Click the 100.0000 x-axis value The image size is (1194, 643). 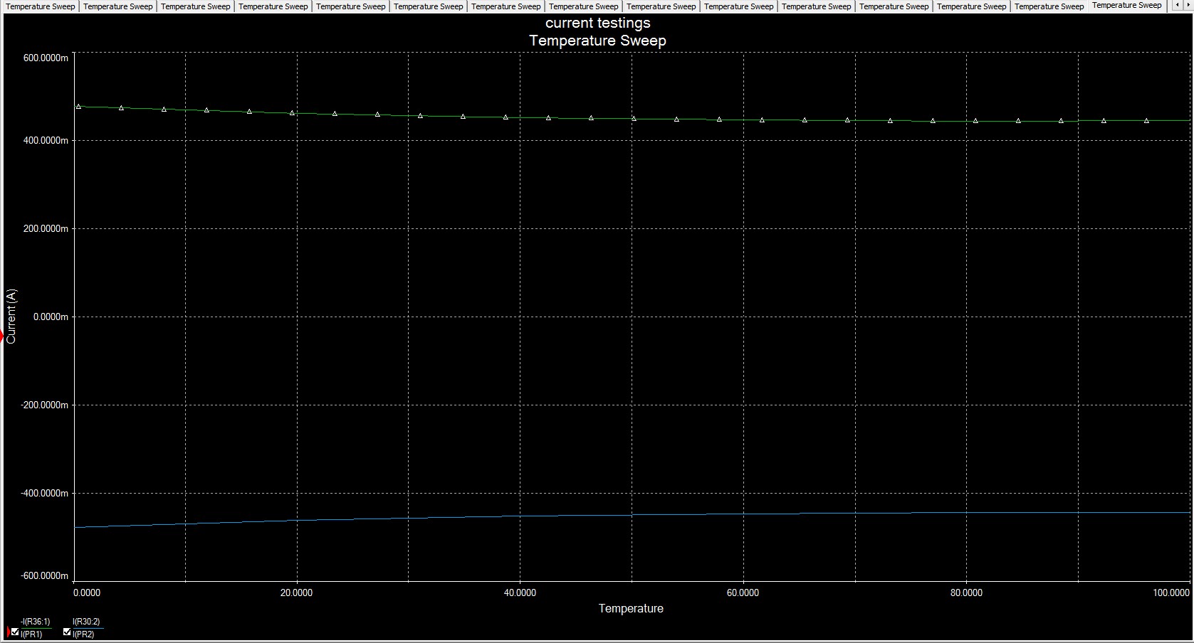point(1171,593)
